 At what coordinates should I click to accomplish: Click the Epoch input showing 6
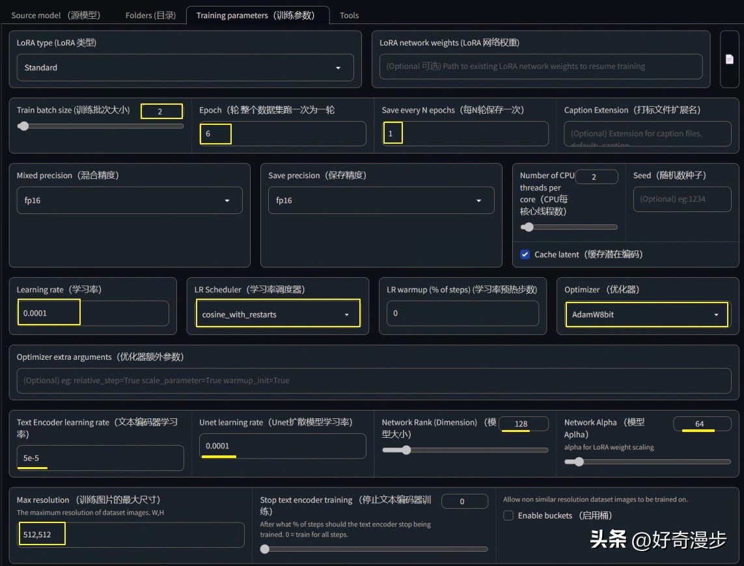click(x=215, y=134)
